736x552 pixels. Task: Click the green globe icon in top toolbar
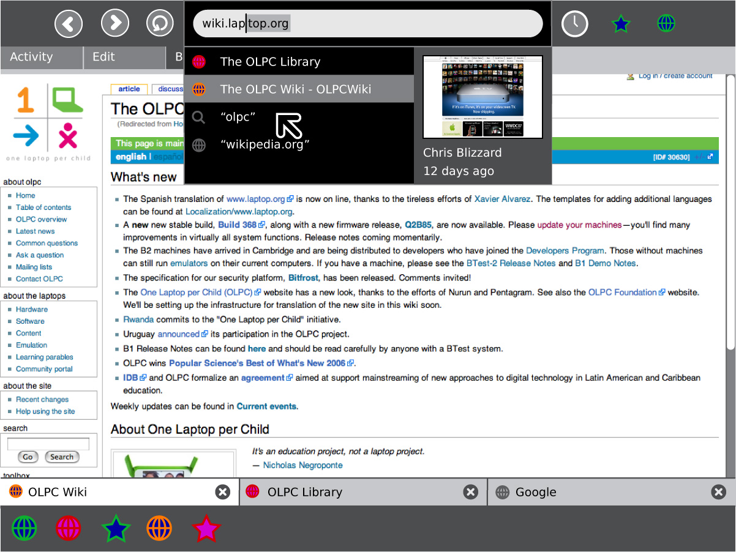666,24
